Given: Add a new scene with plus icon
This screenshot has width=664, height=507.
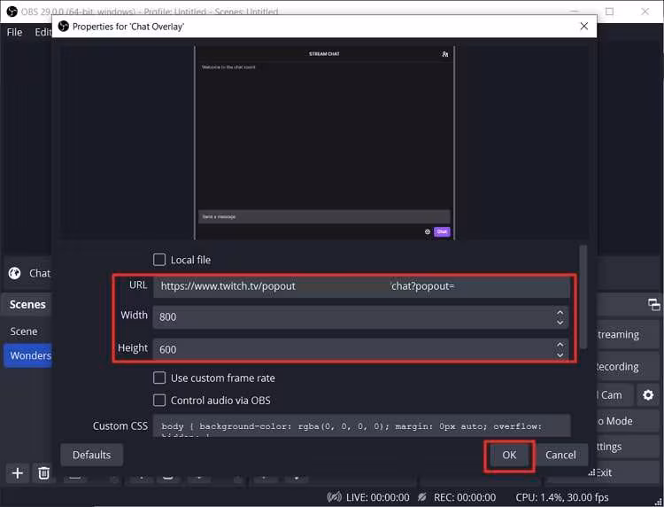Looking at the screenshot, I should [18, 472].
